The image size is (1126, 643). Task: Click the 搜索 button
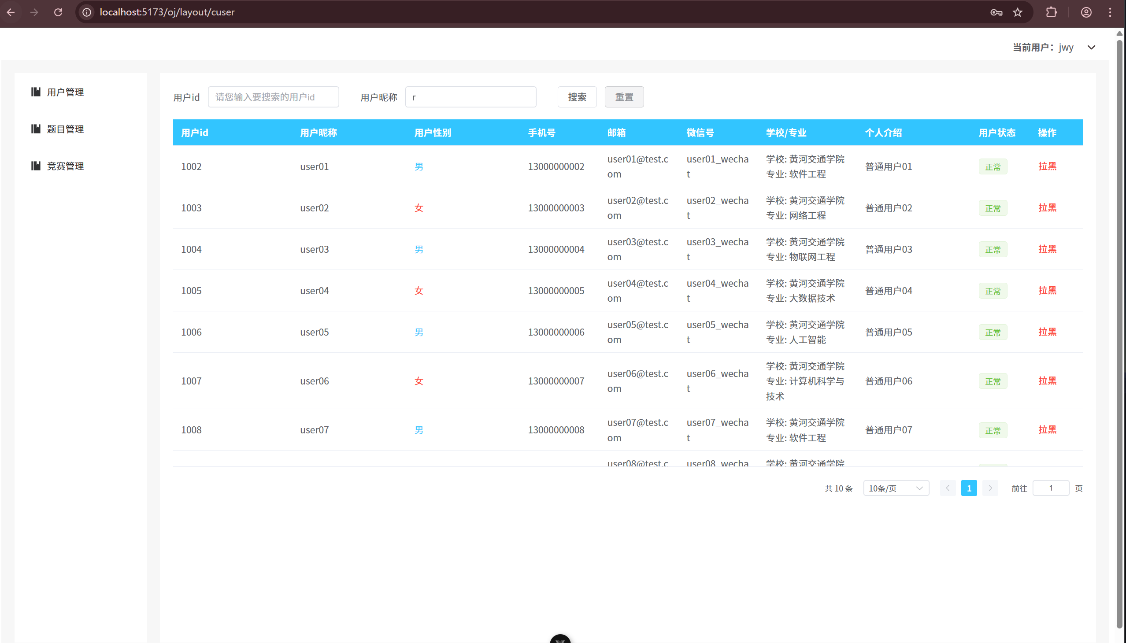[x=577, y=97]
